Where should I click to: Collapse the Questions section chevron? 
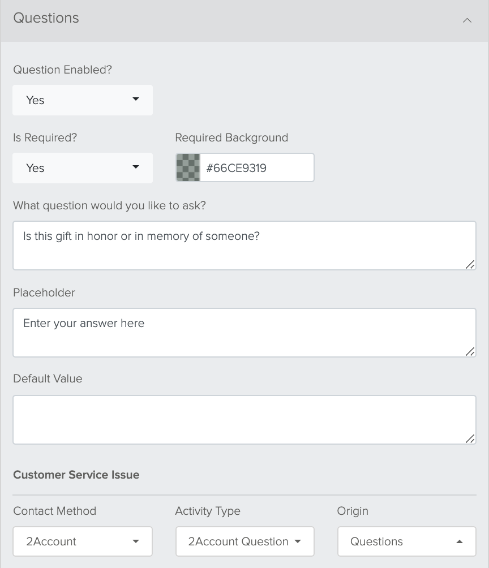coord(467,20)
